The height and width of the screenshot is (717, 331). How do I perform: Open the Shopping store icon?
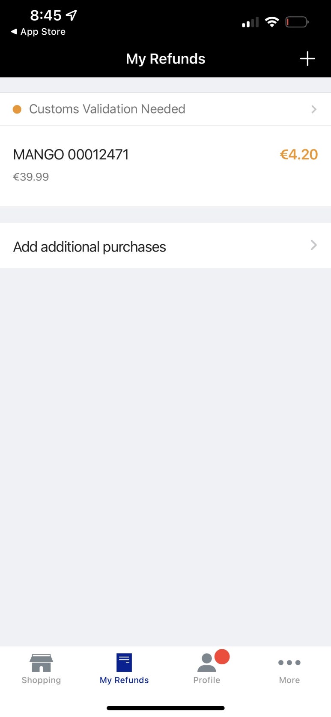(x=41, y=663)
